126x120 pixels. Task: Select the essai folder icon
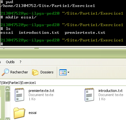19,113
